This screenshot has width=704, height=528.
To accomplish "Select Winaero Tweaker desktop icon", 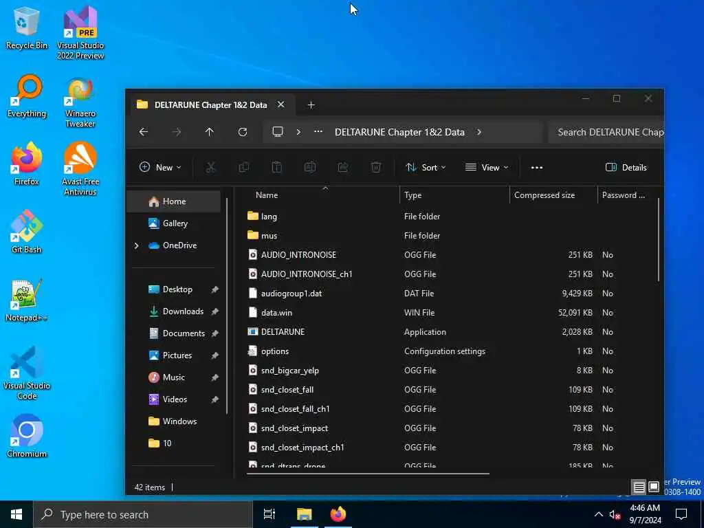I will point(80,102).
